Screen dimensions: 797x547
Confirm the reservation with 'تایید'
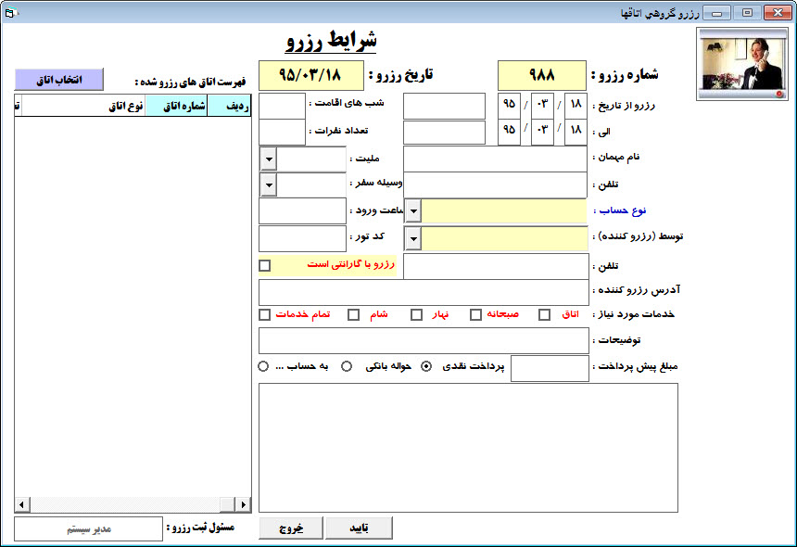[x=359, y=528]
